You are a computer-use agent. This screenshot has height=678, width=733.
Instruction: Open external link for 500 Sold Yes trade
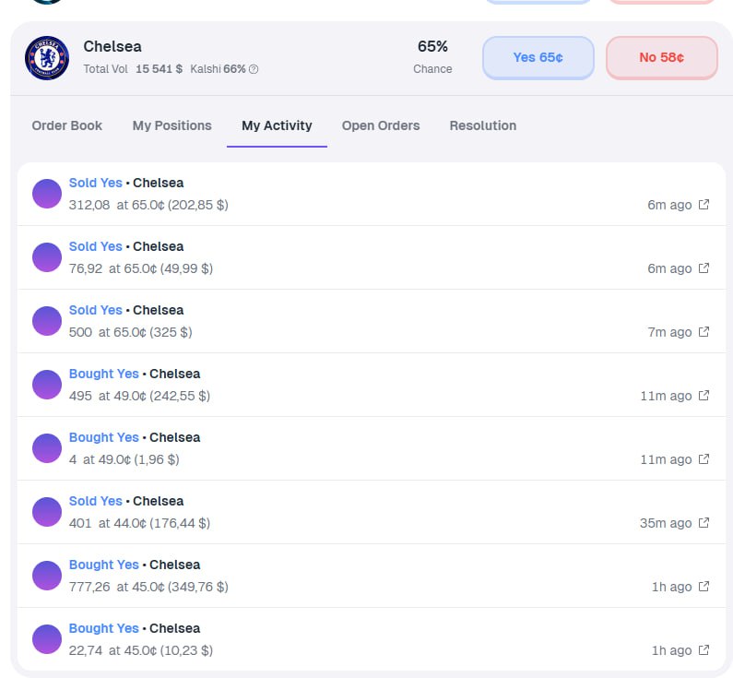pos(703,332)
